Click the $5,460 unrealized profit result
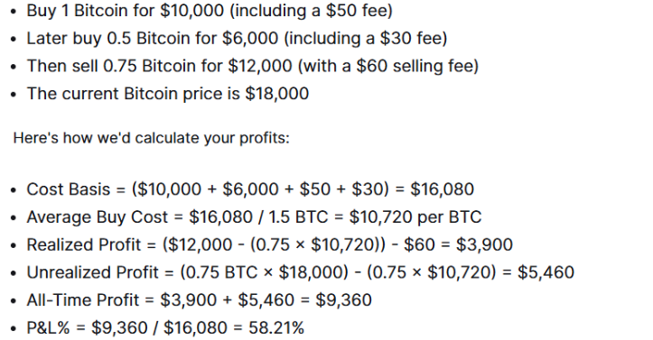 (546, 272)
